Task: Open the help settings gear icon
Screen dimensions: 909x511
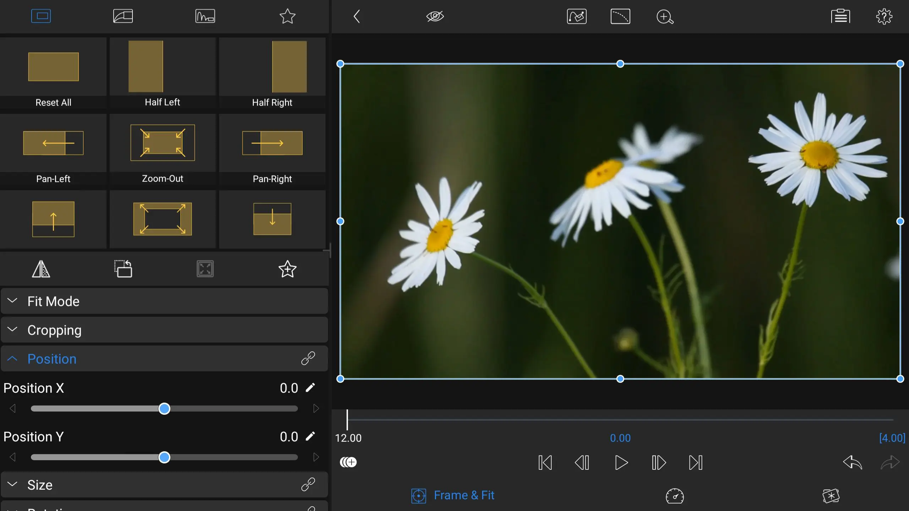Action: (x=884, y=17)
